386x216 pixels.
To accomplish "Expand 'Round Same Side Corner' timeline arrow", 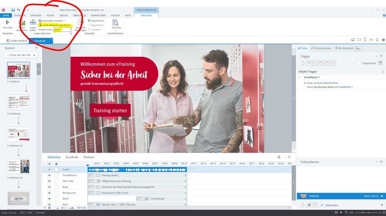I will click(185, 193).
